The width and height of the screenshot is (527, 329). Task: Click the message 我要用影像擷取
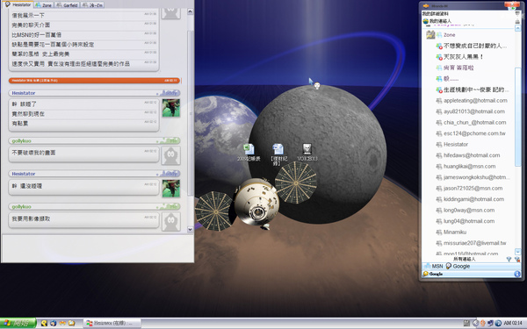pos(31,218)
